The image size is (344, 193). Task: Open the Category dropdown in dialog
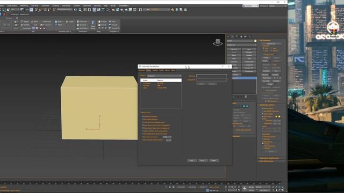164,76
